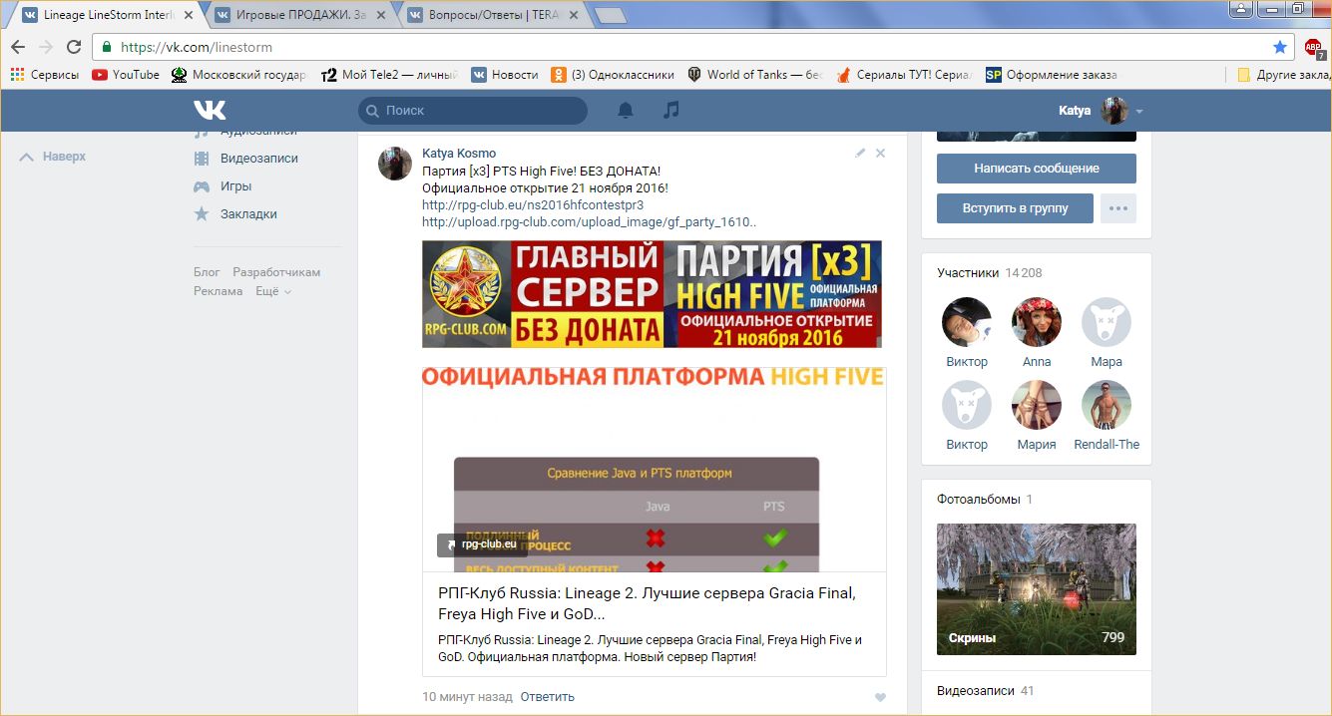
Task: Open group actions three-dots menu
Action: pos(1118,208)
